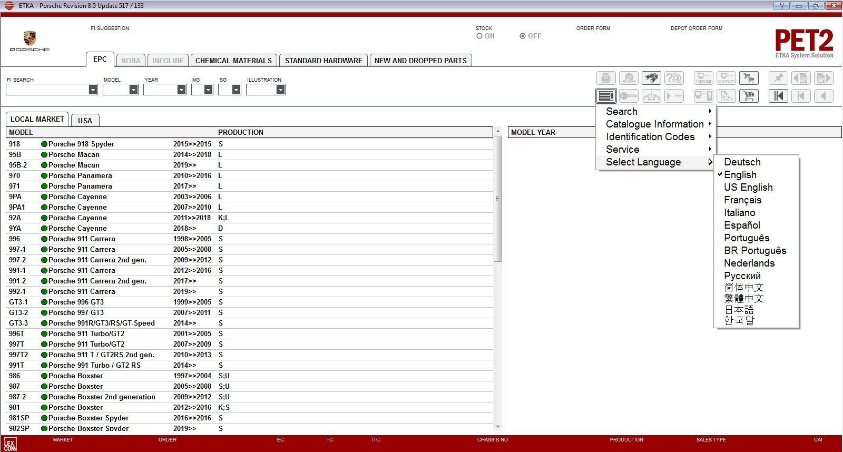Screen dimensions: 843x452
Task: Click the computer-to-server transfer icon
Action: (703, 96)
